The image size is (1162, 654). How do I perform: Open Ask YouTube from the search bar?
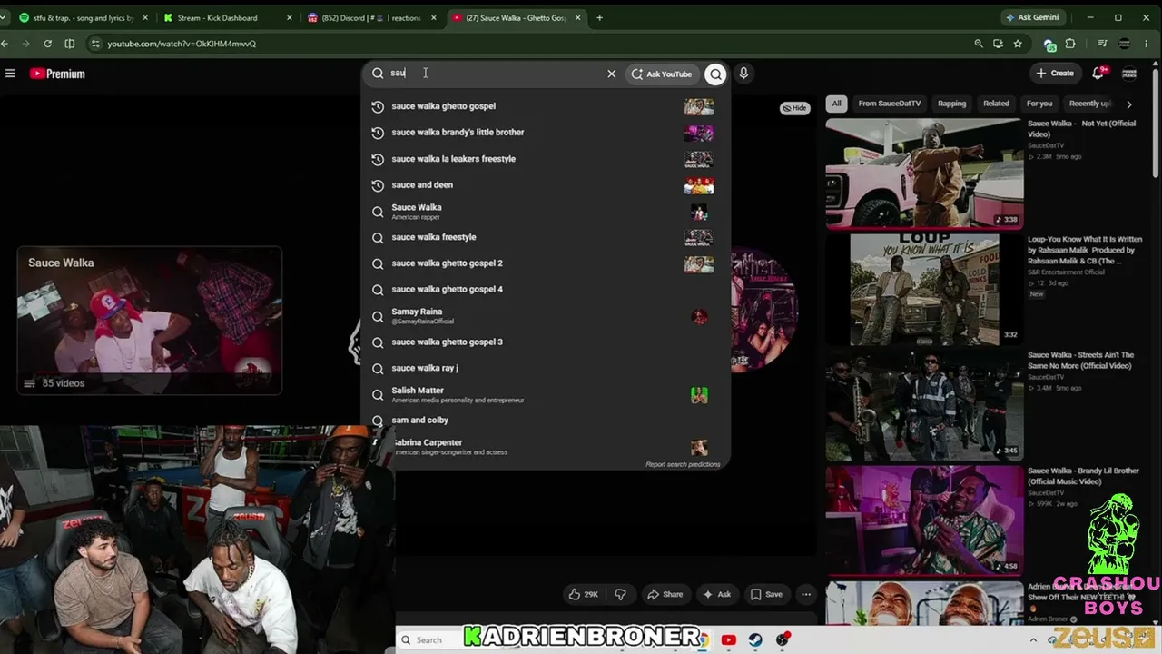click(662, 74)
